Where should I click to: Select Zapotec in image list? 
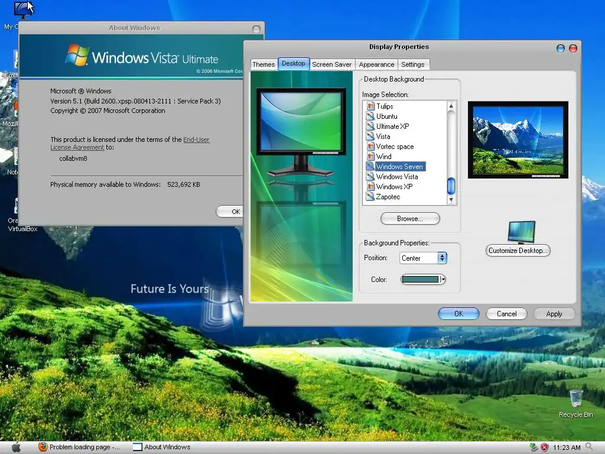pos(388,196)
